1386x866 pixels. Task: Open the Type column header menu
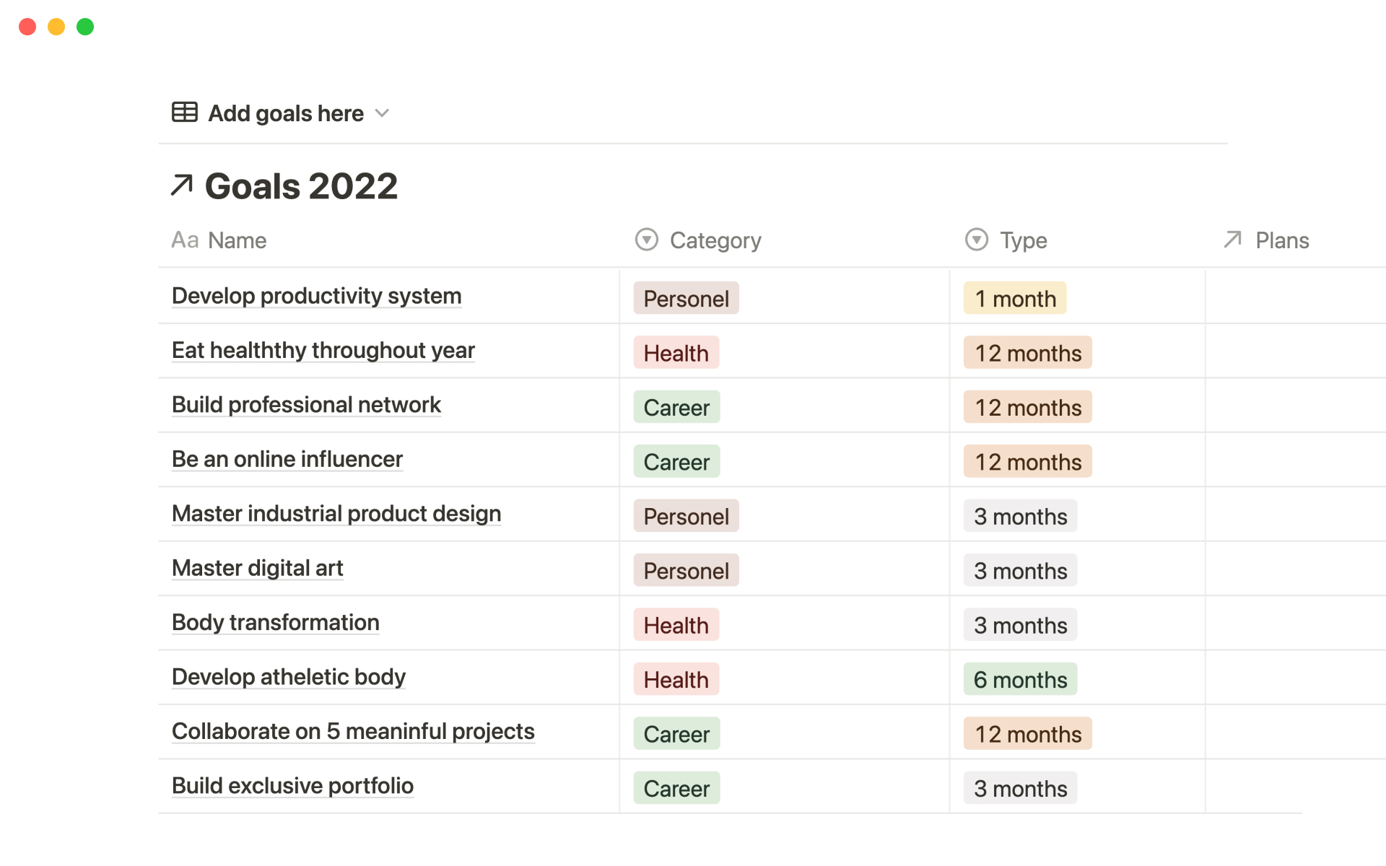pyautogui.click(x=1023, y=240)
